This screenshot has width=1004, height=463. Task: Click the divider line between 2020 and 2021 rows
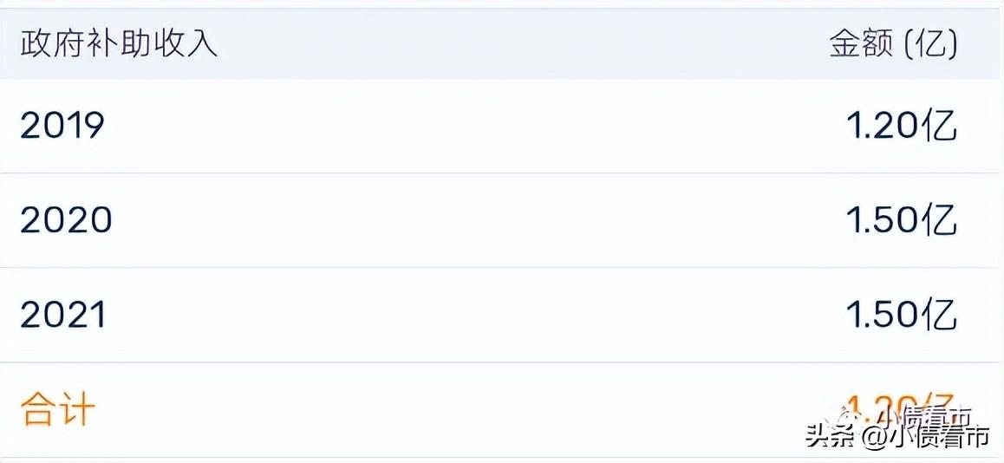pyautogui.click(x=502, y=268)
